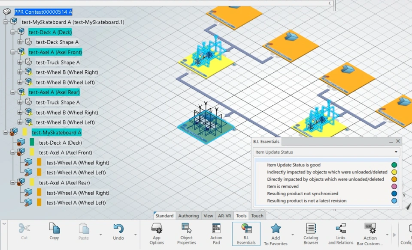Screen dimensions: 412x250
Task: Select test-Axel A (Axel Front) manufacturing item
Action: (x=65, y=152)
